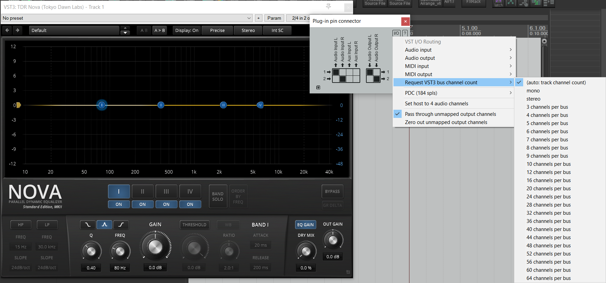Viewport: 606px width, 283px height.
Task: Expand the PDC (184 spls) submenu
Action: click(454, 93)
